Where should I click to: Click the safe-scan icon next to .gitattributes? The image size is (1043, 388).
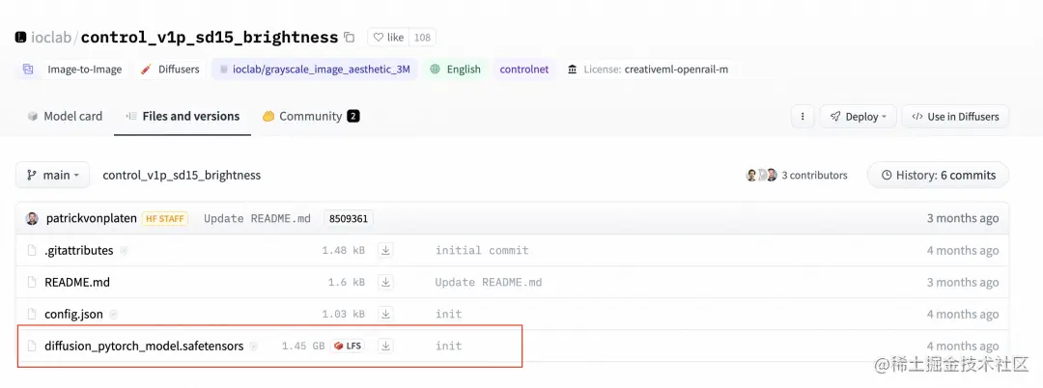click(x=123, y=251)
